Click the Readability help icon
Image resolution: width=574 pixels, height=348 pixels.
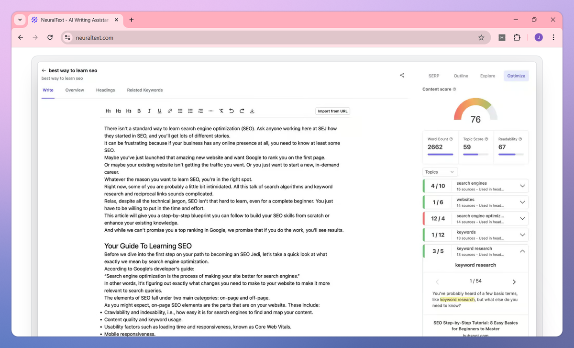coord(520,139)
